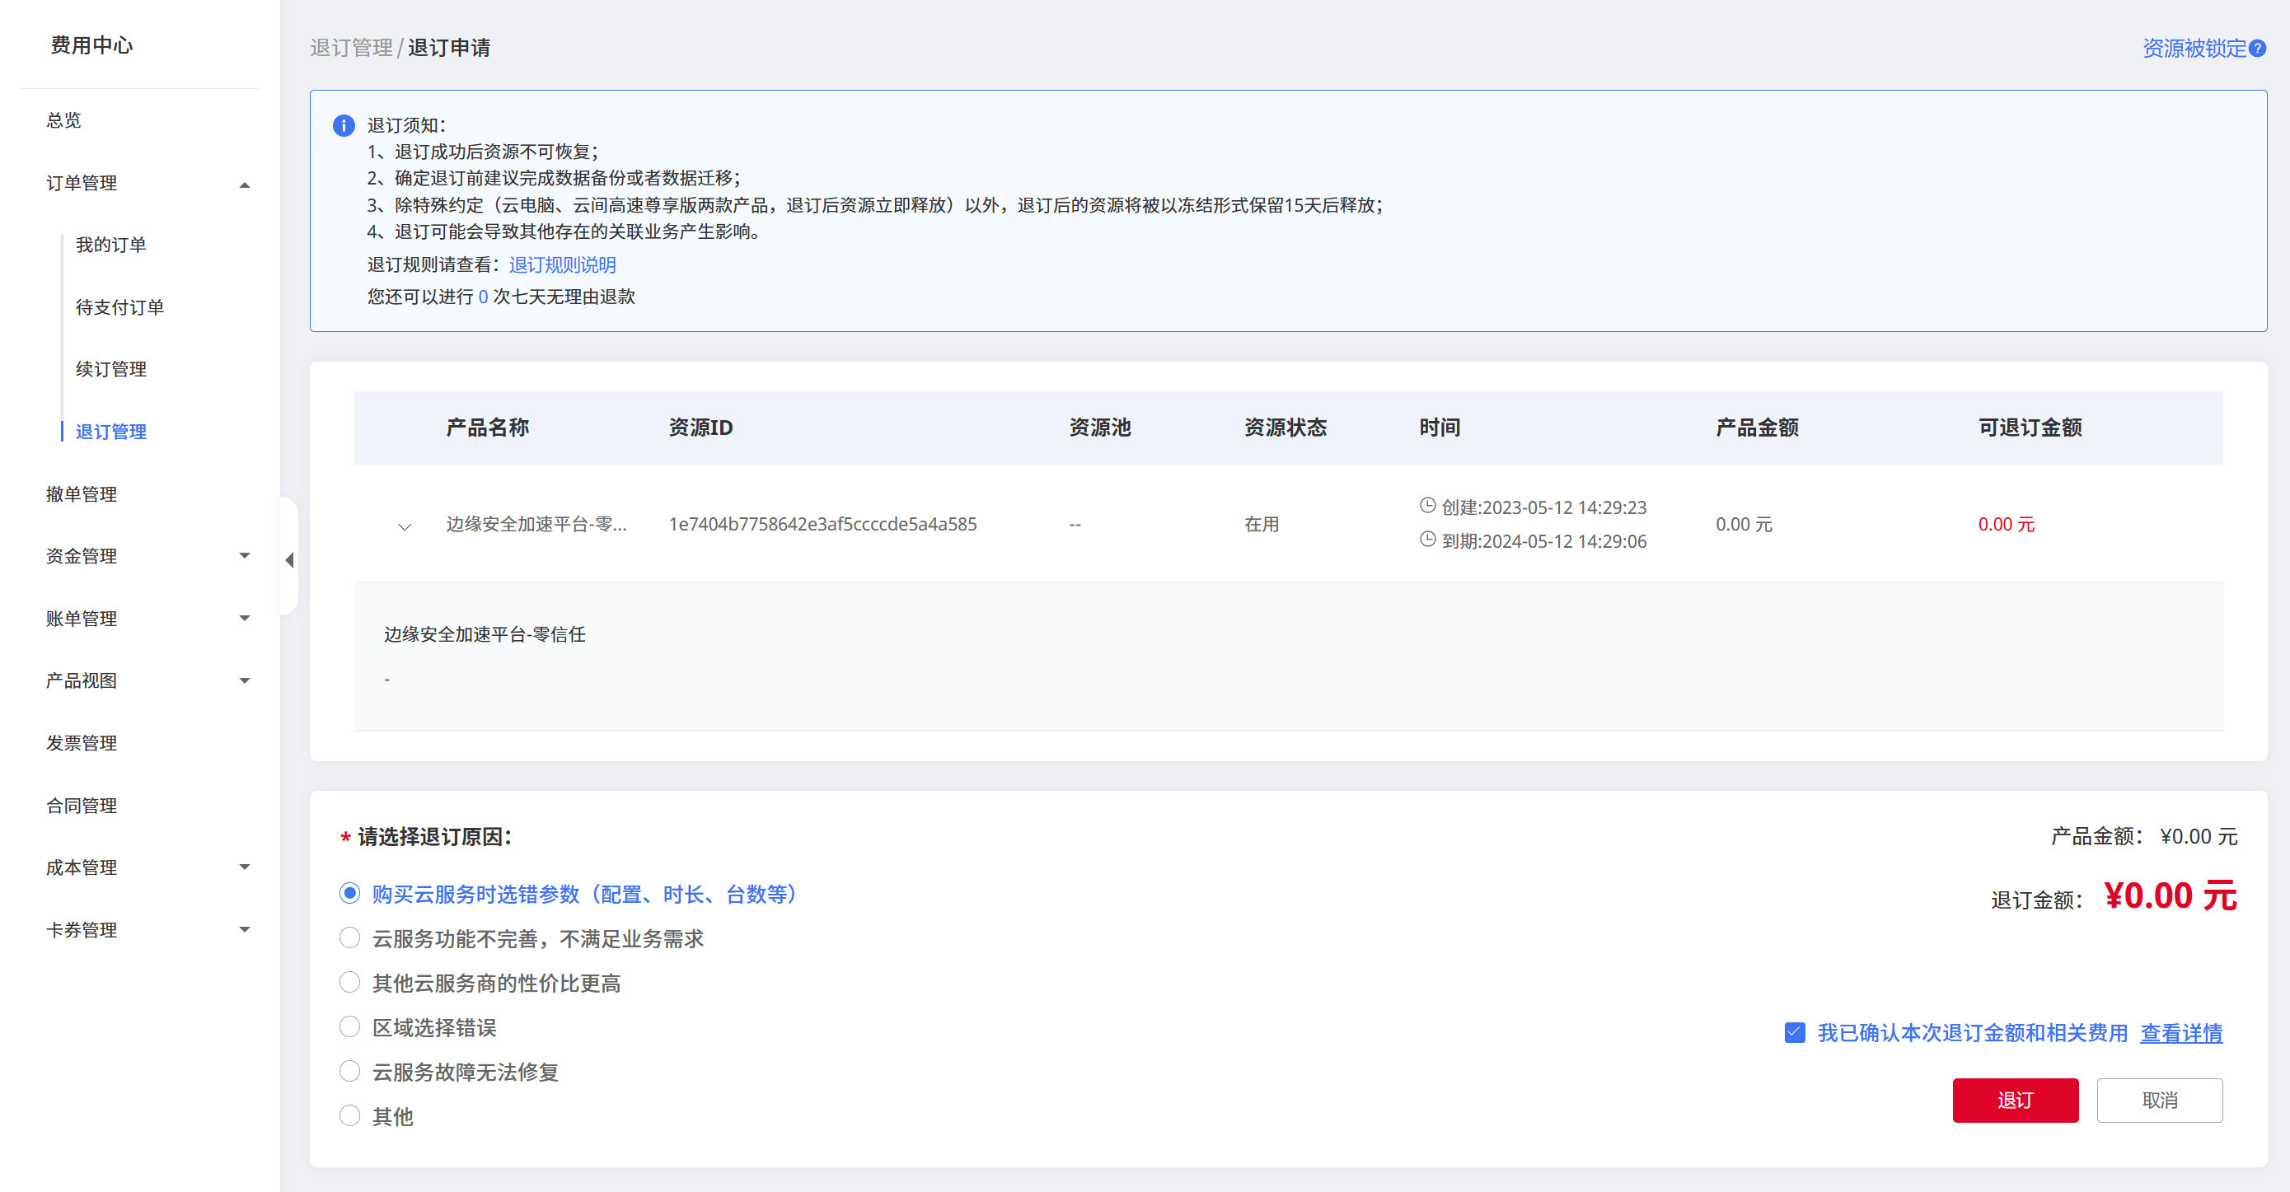Click the 产品金额 column header
Screen dimensions: 2290x1192
(x=1757, y=428)
